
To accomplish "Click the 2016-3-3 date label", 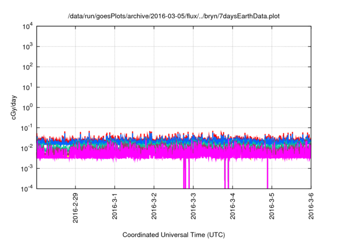I will click(193, 206).
